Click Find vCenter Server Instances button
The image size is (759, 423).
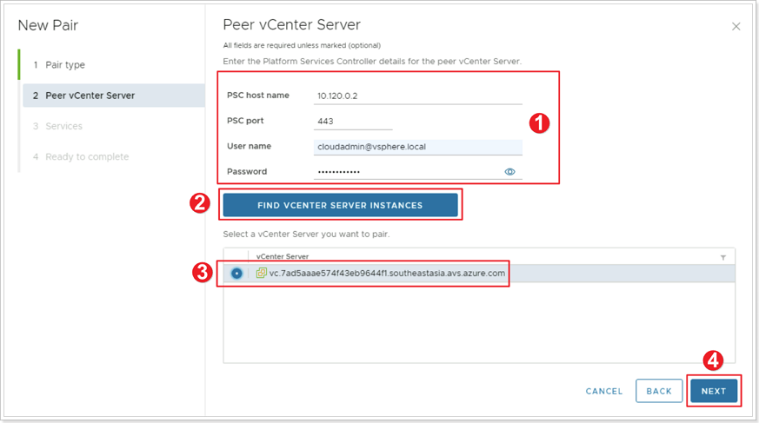[x=340, y=205]
